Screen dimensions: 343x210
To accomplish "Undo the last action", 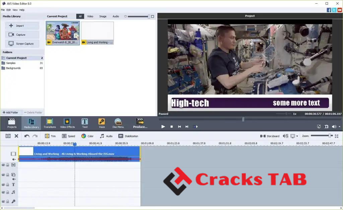I will click(27, 136).
